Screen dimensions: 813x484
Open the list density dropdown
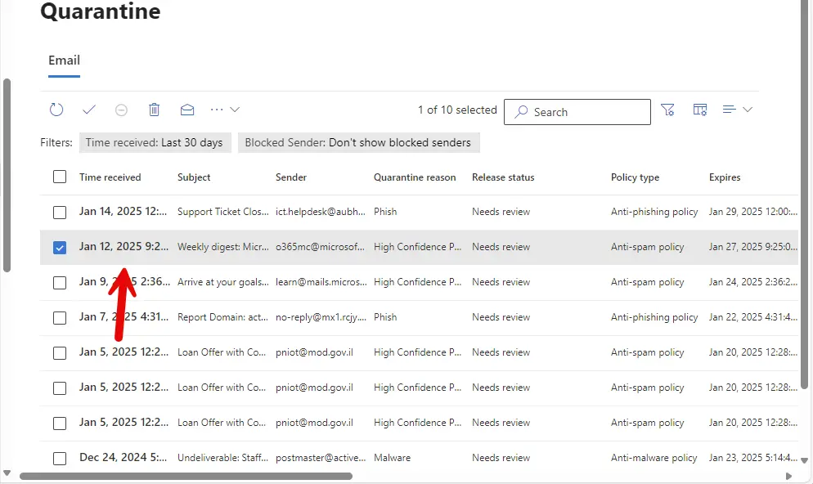[737, 110]
